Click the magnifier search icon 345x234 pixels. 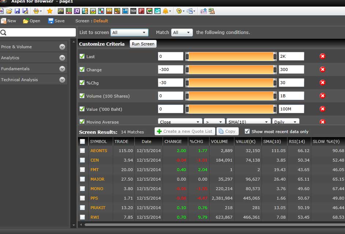tap(4, 33)
